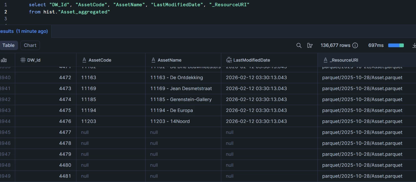
Task: Click the info icon beside row count
Action: tap(355, 45)
